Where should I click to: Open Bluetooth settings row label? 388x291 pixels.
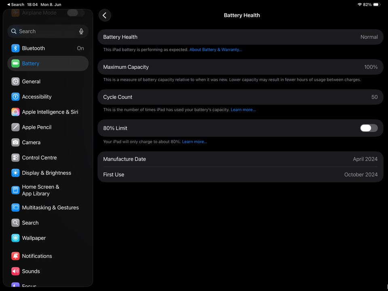coord(34,48)
